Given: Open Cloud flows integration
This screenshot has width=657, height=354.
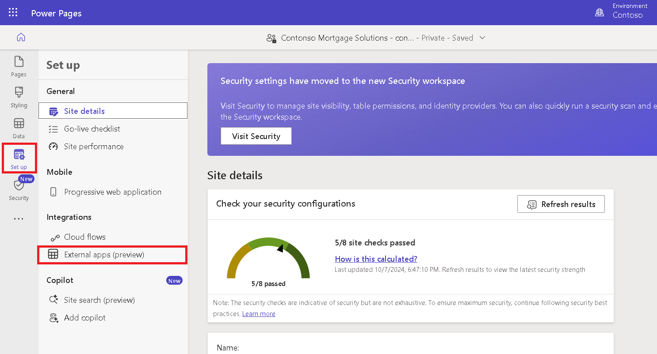Looking at the screenshot, I should click(x=84, y=237).
